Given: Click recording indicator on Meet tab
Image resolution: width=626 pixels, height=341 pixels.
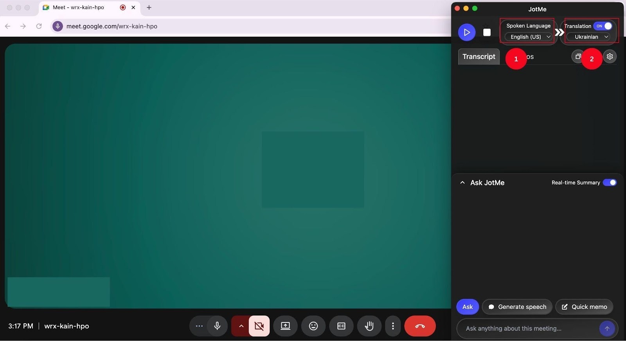Looking at the screenshot, I should pos(123,7).
